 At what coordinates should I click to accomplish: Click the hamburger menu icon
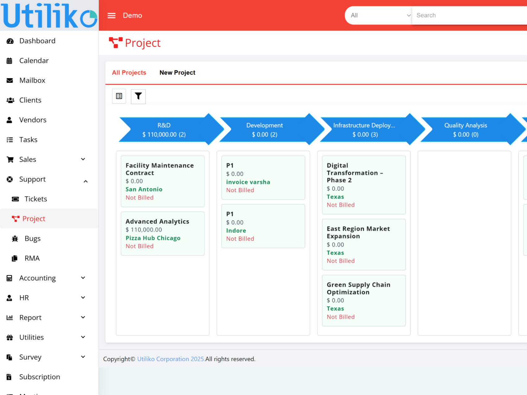click(x=112, y=15)
